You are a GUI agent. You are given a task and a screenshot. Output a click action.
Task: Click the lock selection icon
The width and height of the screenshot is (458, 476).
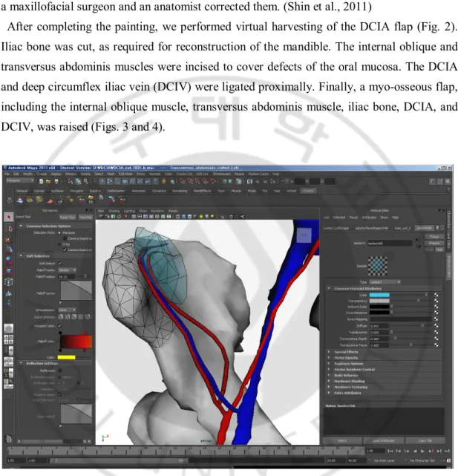click(164, 181)
